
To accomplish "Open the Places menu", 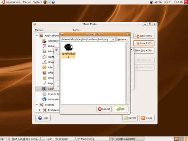I will 27,2.
